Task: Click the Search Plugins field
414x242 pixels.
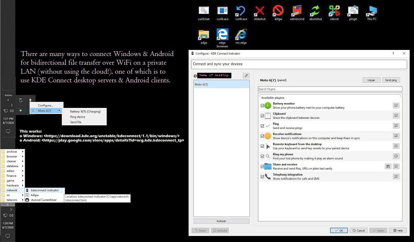Action: (x=330, y=89)
